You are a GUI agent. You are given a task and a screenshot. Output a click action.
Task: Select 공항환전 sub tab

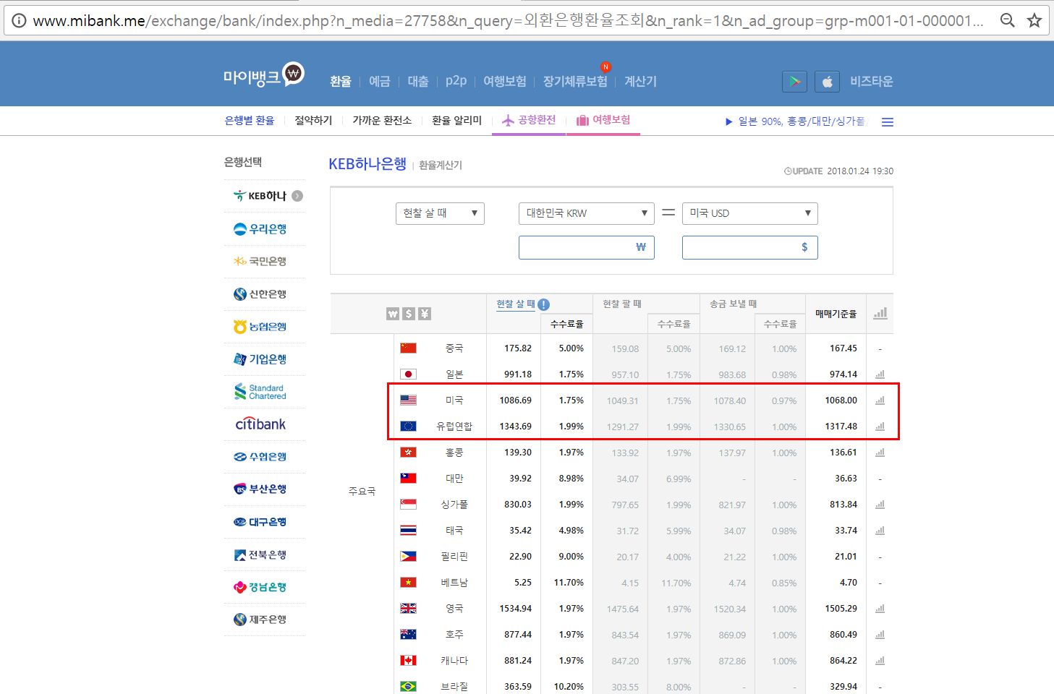pyautogui.click(x=529, y=120)
